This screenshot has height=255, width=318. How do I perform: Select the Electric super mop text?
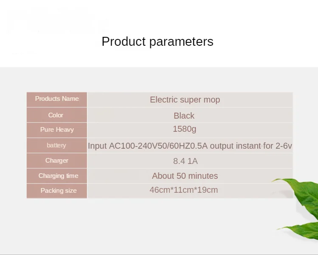[185, 100]
